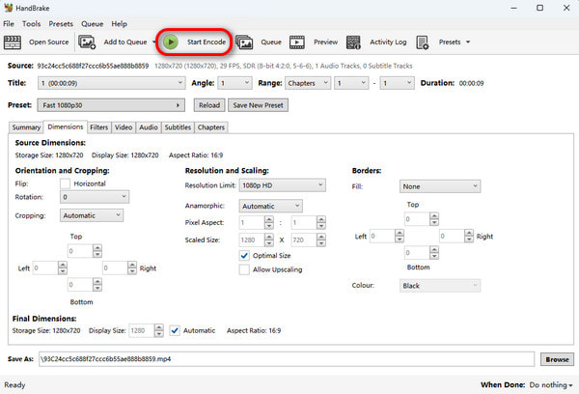Increase the first Pixel Aspect stepper
This screenshot has width=579, height=394.
point(269,219)
